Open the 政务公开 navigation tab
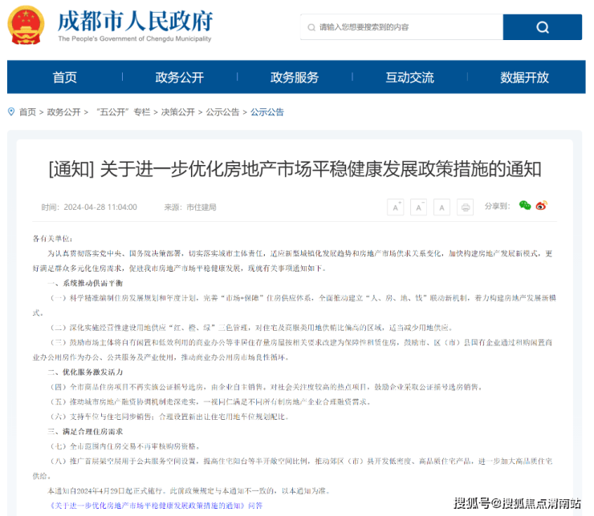Image resolution: width=594 pixels, height=516 pixels. (x=180, y=77)
